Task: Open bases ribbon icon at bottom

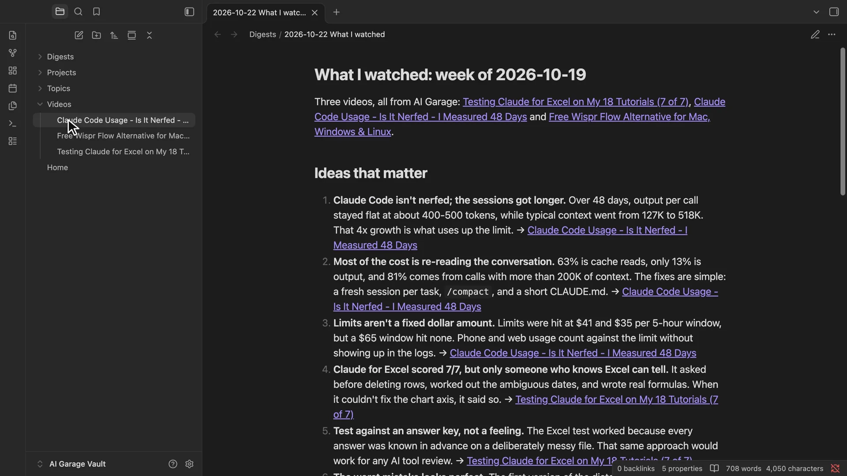Action: click(13, 141)
